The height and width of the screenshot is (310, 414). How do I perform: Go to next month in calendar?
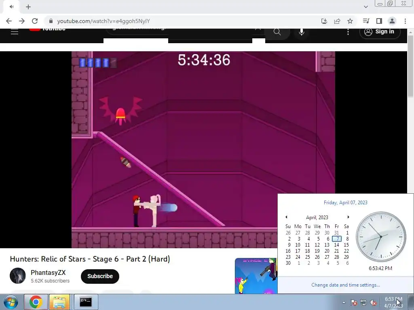pyautogui.click(x=348, y=217)
